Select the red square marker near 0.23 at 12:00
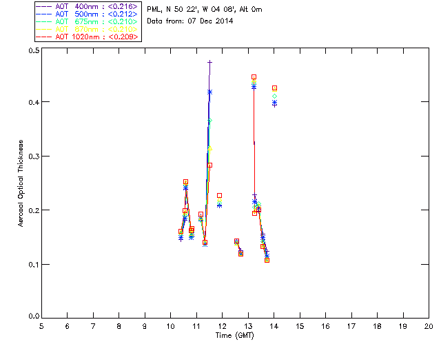 pos(219,195)
